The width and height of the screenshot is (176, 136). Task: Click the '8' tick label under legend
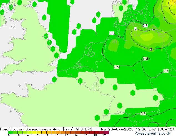coord(47,135)
